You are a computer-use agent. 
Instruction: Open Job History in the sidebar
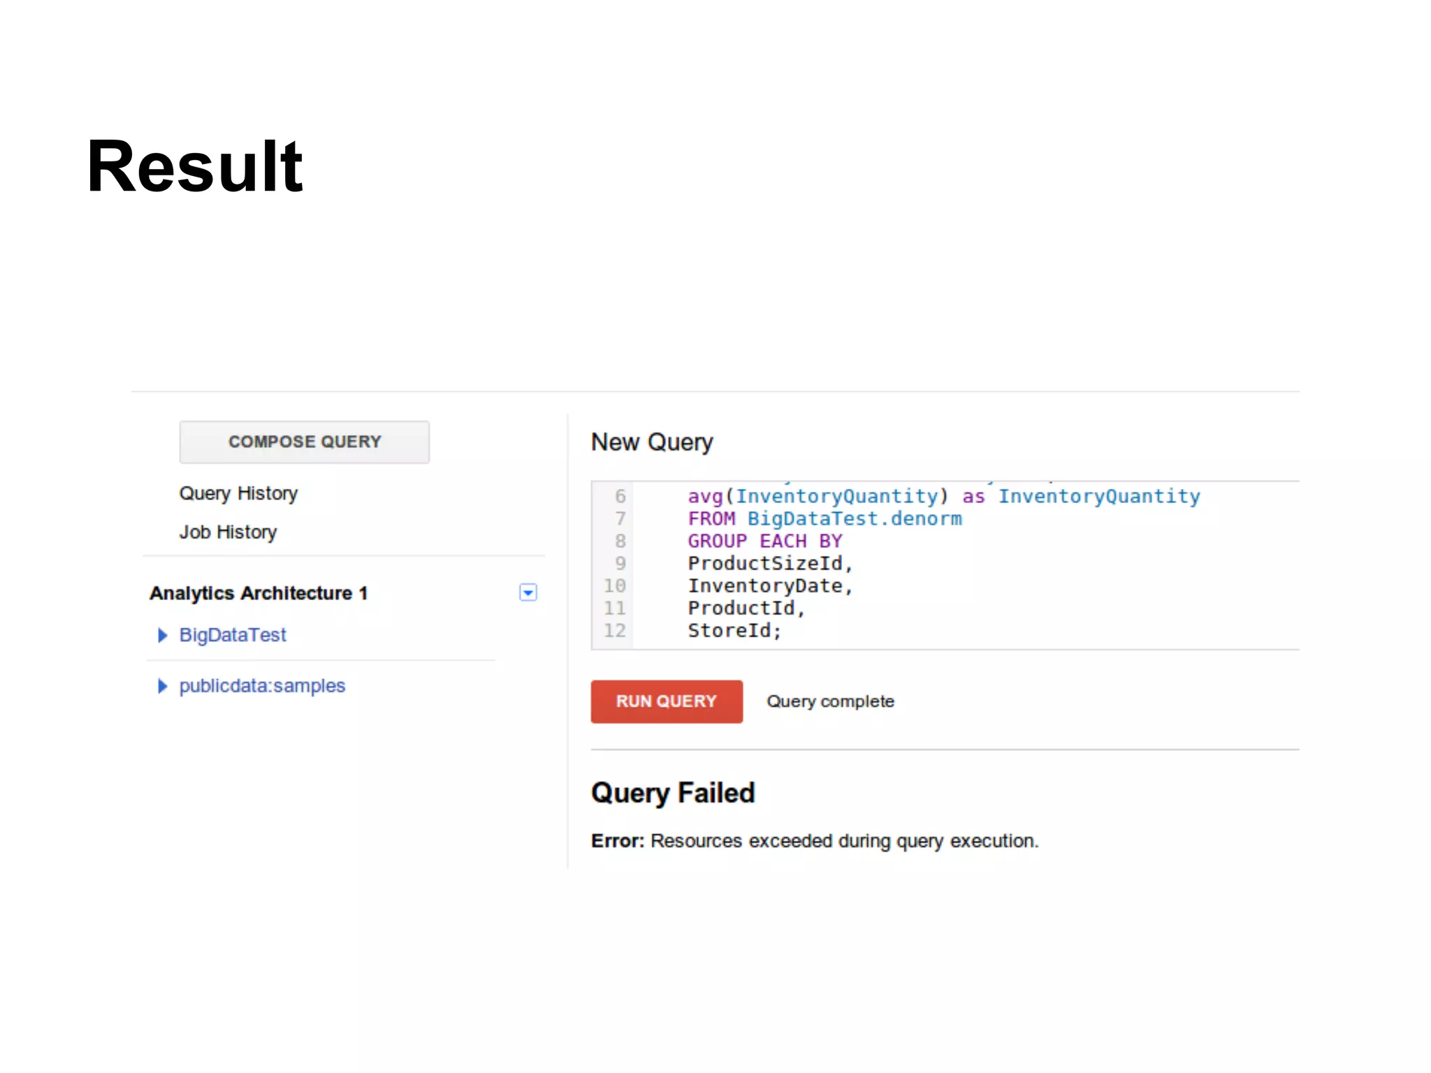click(228, 532)
